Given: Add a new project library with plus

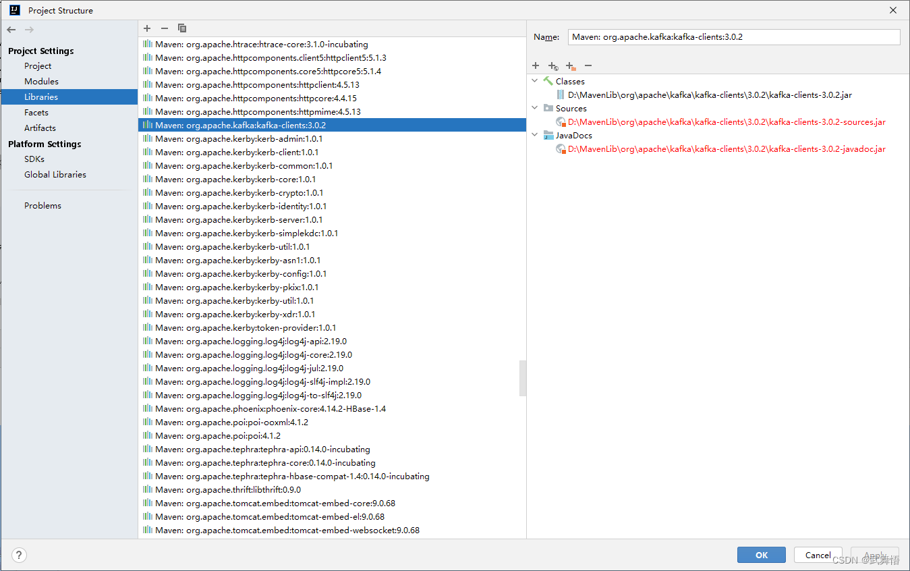Looking at the screenshot, I should click(x=147, y=28).
